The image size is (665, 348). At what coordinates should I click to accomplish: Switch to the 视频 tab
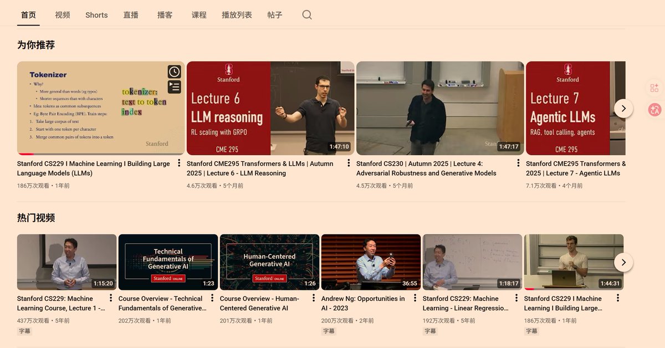[x=63, y=15]
